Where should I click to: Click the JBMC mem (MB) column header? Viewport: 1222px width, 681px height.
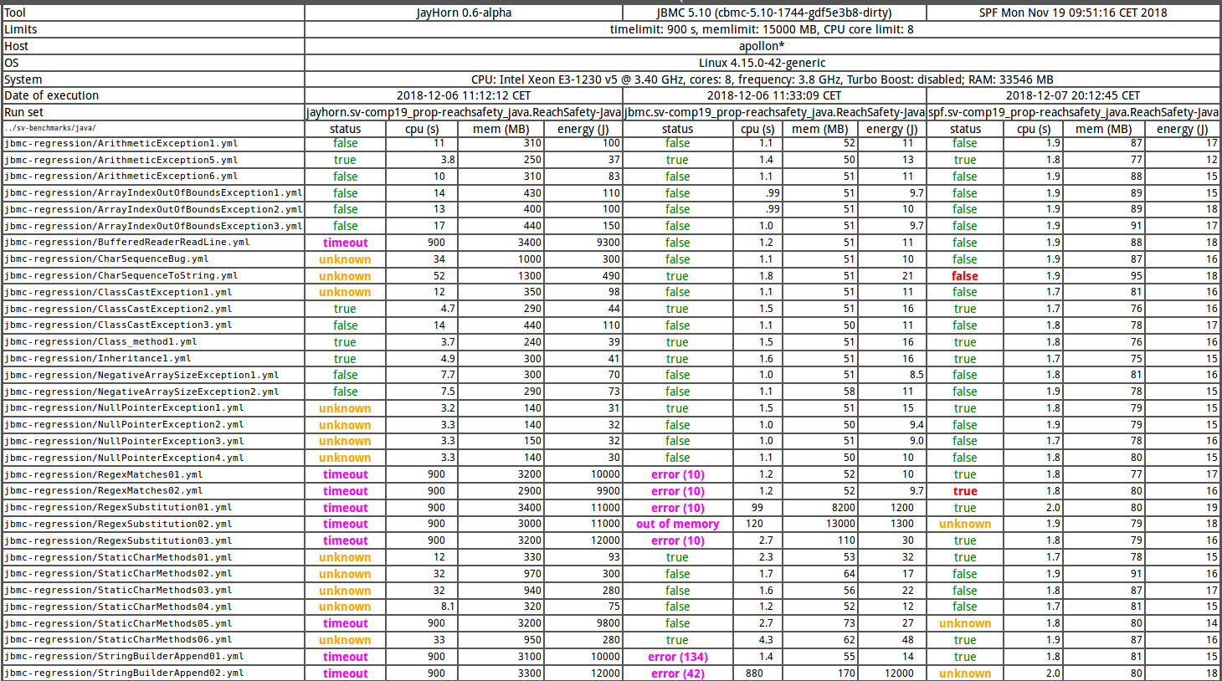(819, 129)
